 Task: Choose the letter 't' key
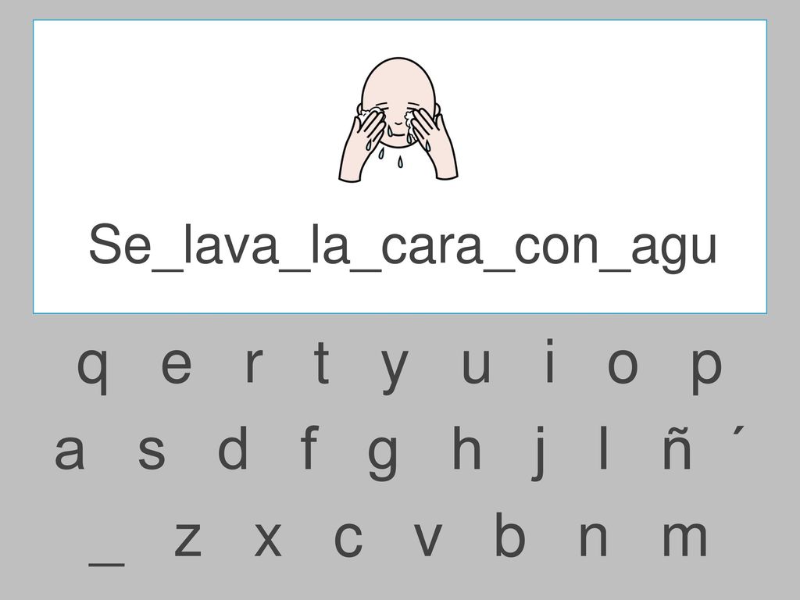(x=322, y=361)
